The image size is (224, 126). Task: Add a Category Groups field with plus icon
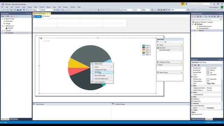(182, 62)
